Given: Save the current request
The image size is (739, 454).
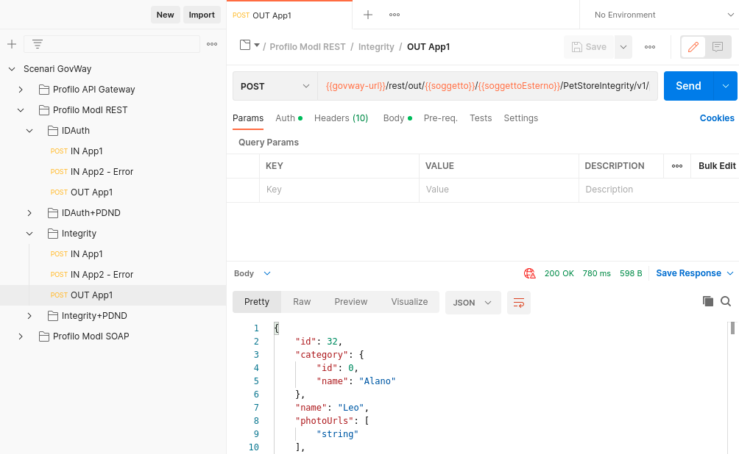Looking at the screenshot, I should click(589, 47).
